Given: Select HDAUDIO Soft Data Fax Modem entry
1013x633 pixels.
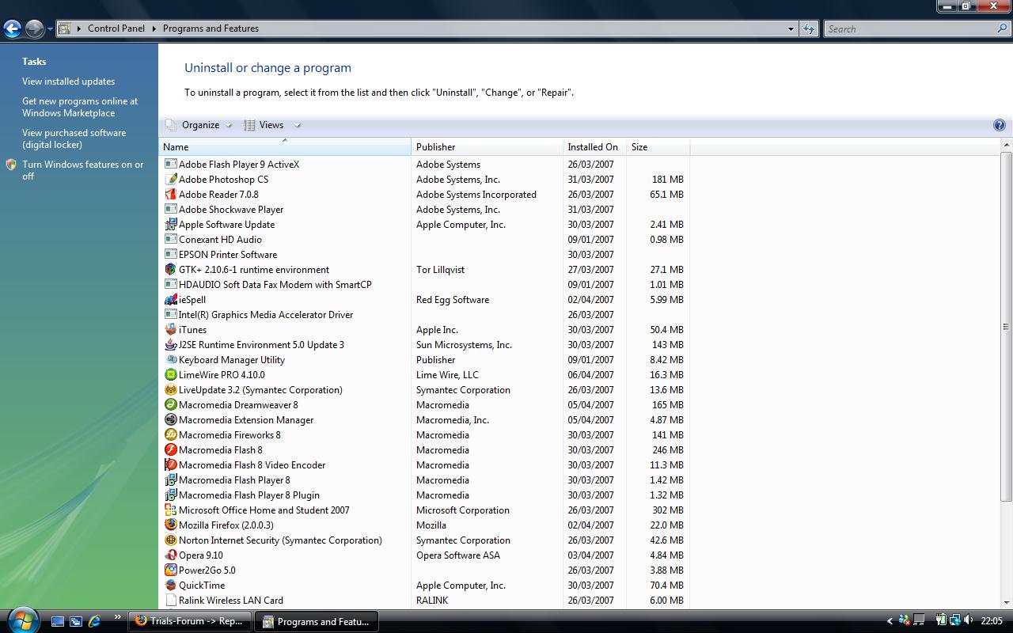Looking at the screenshot, I should [x=424, y=285].
